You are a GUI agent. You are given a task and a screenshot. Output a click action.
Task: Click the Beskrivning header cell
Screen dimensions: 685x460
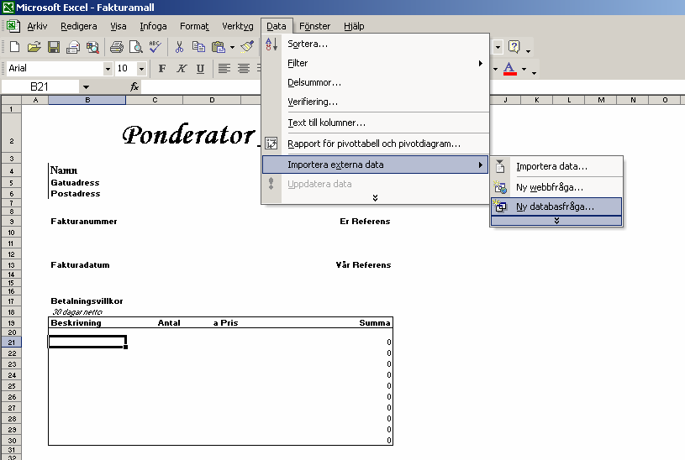pos(76,323)
